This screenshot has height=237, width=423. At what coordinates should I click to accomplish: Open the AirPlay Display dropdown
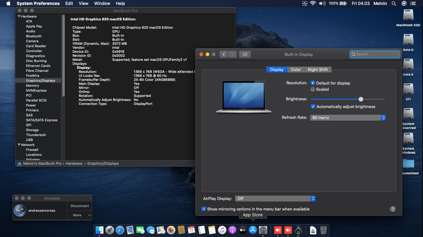[x=275, y=198]
